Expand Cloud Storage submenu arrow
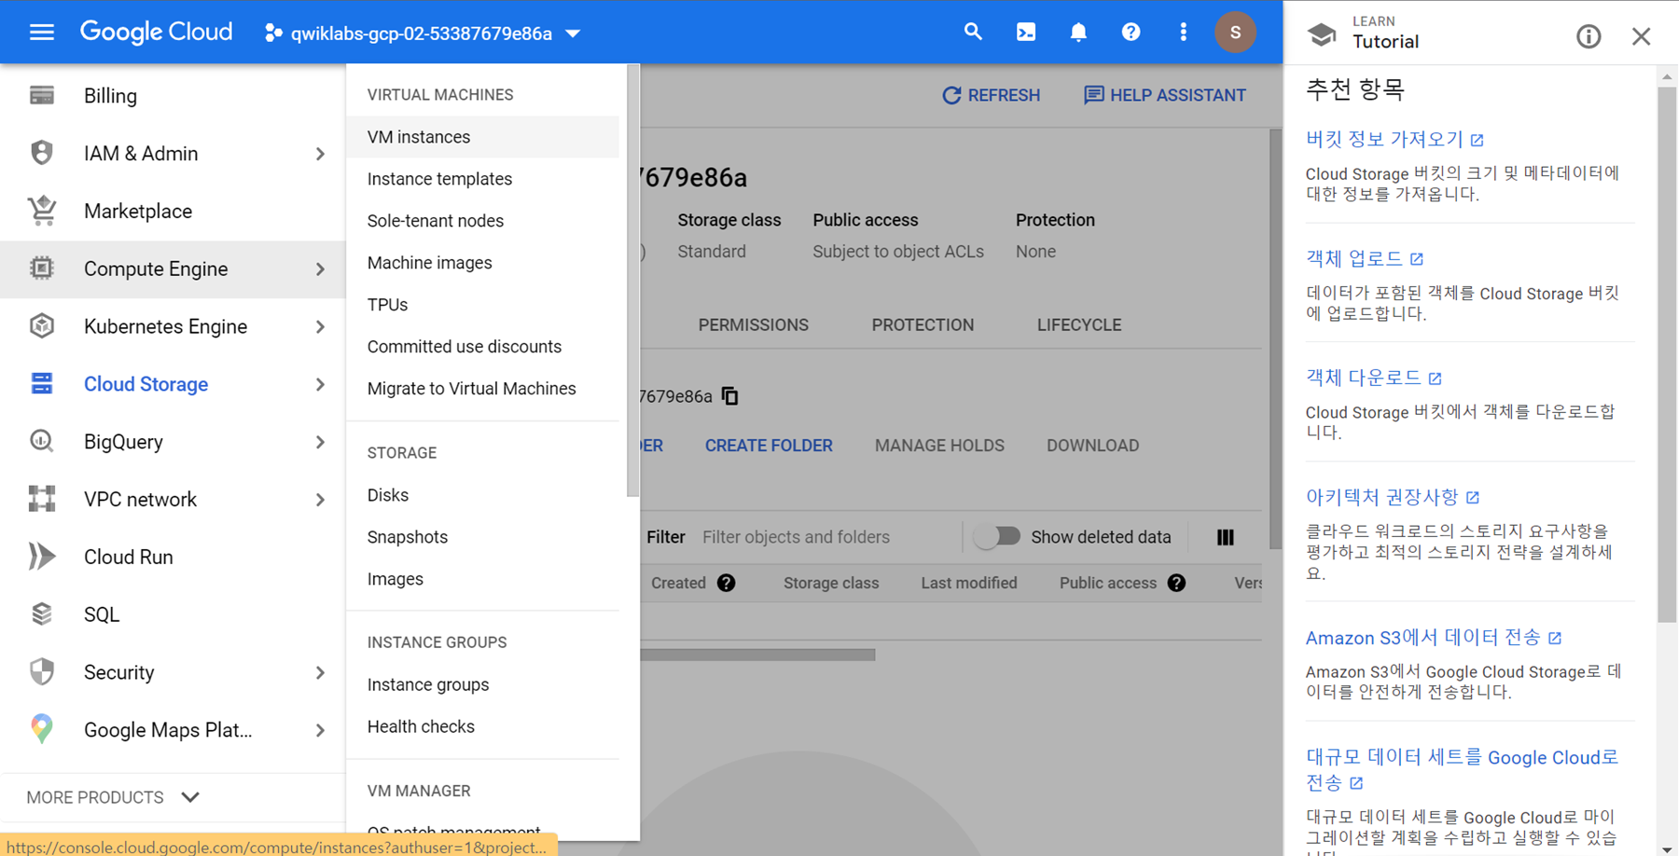 pos(320,385)
